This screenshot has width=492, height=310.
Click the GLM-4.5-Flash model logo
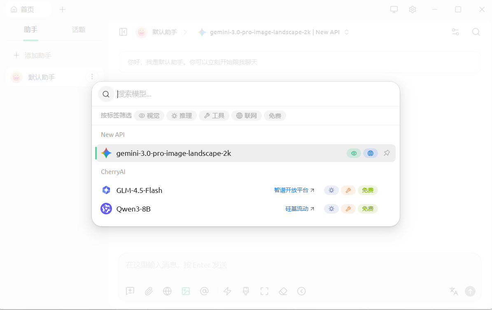tap(106, 190)
